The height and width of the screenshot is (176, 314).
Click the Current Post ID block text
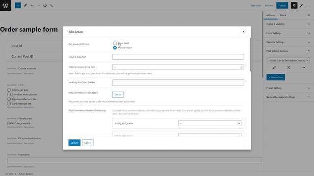coord(23,57)
